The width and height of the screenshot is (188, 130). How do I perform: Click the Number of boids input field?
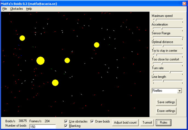click(x=43, y=127)
